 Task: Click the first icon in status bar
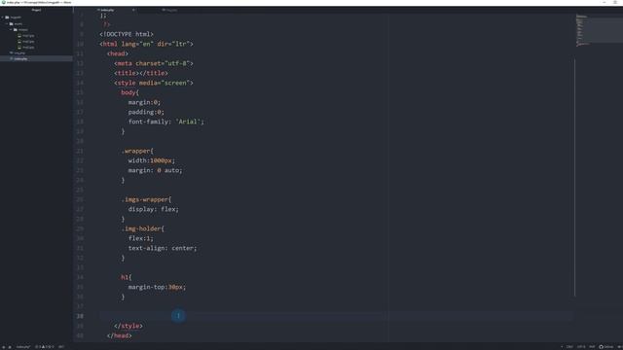pos(4,347)
